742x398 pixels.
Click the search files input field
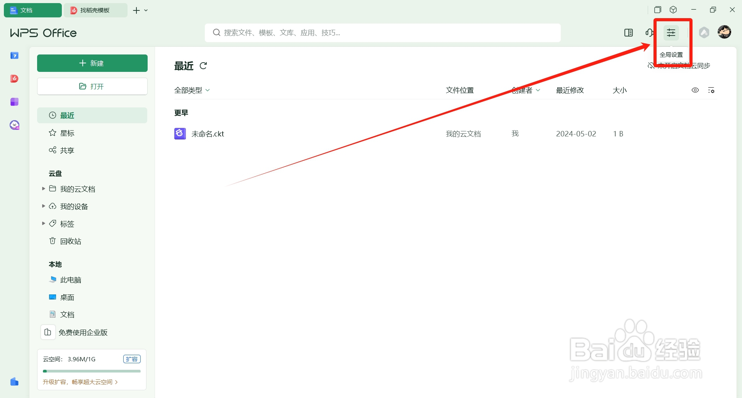(383, 32)
